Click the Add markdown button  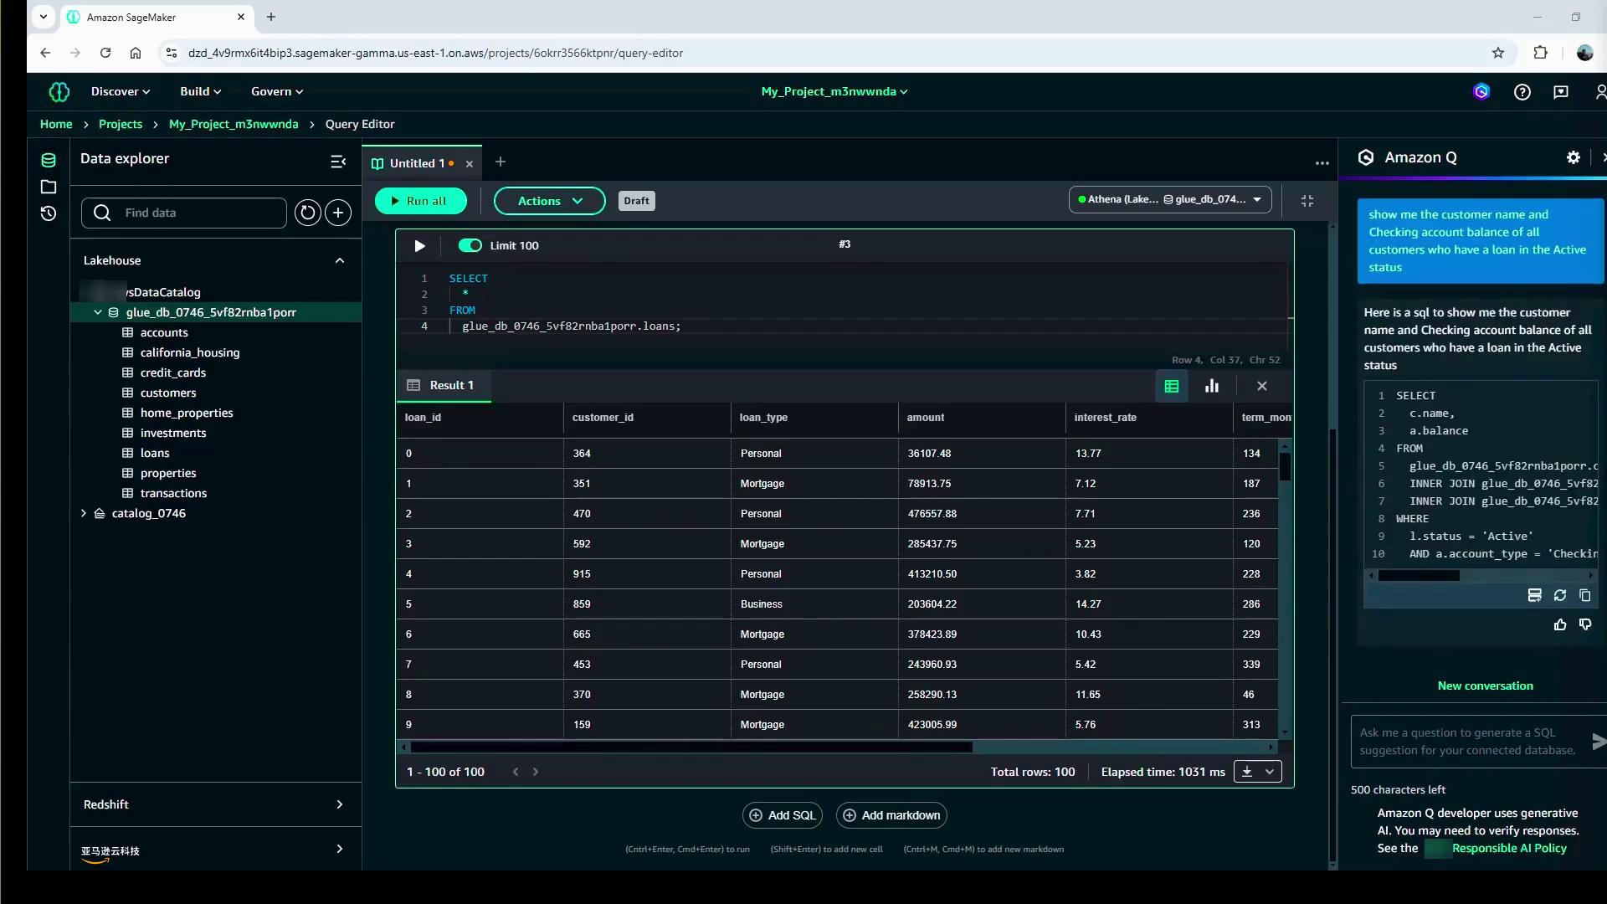coord(892,815)
